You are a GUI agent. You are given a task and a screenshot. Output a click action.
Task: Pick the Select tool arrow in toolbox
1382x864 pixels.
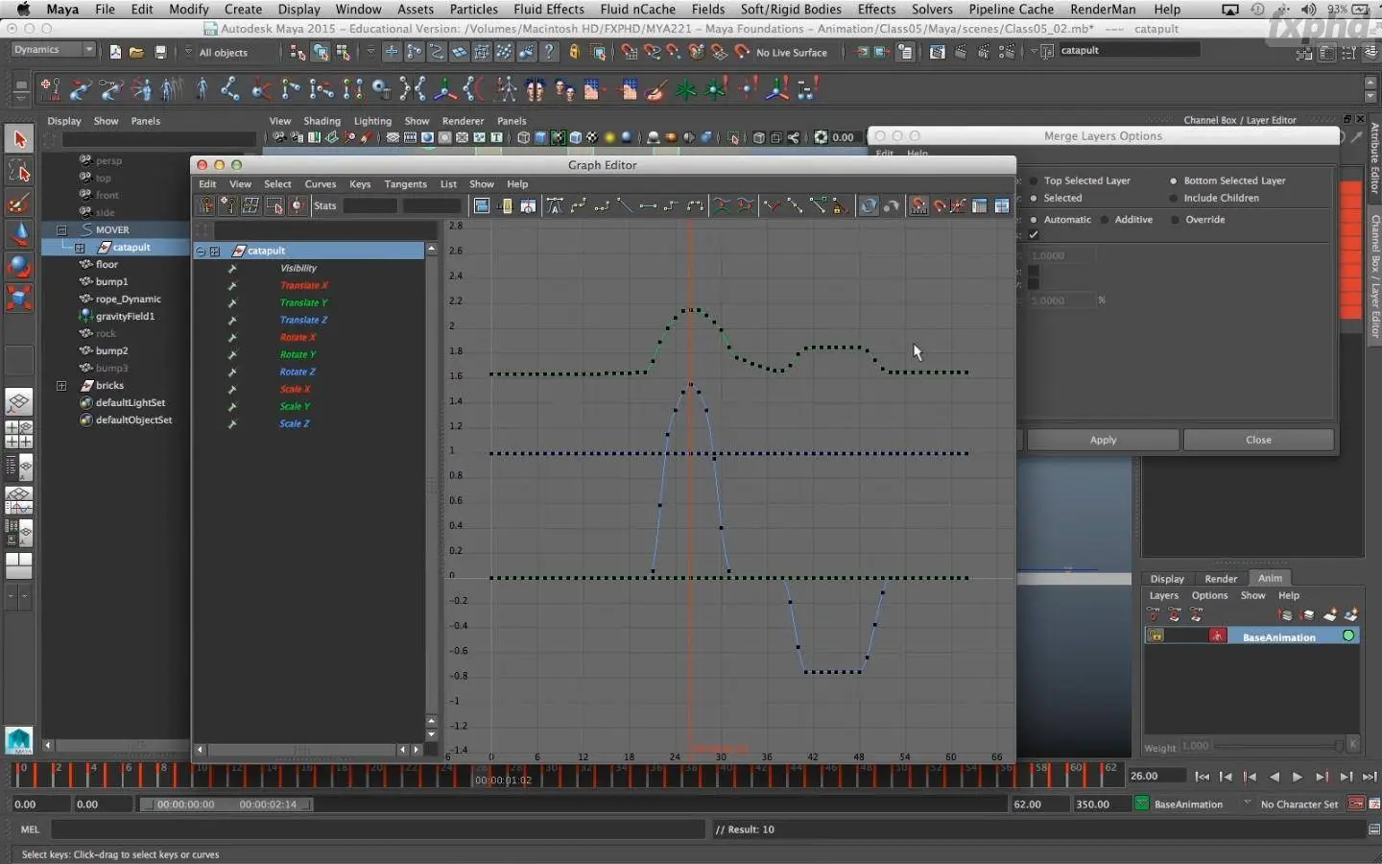(19, 139)
